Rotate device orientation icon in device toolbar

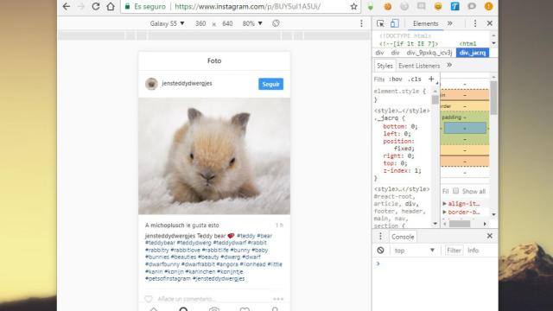(x=276, y=23)
